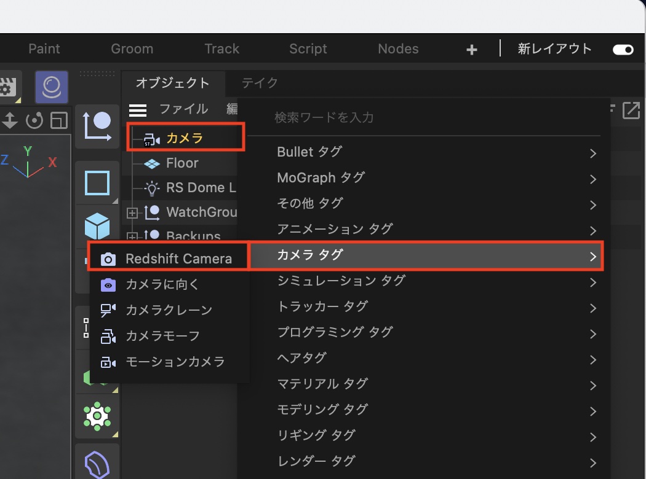Open the ファイル menu in Object Manager
Screen dimensions: 646x479
(183, 109)
